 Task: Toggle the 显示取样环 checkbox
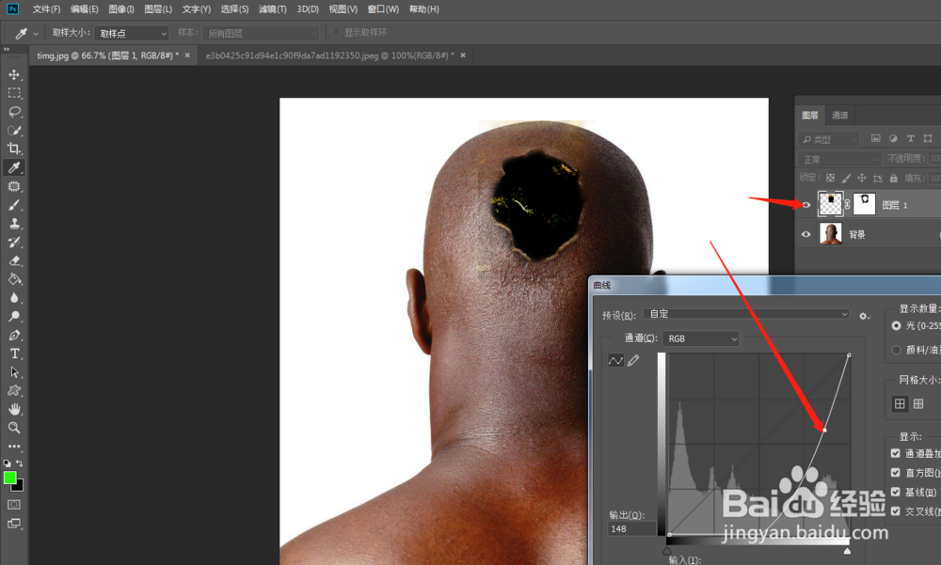tap(336, 32)
